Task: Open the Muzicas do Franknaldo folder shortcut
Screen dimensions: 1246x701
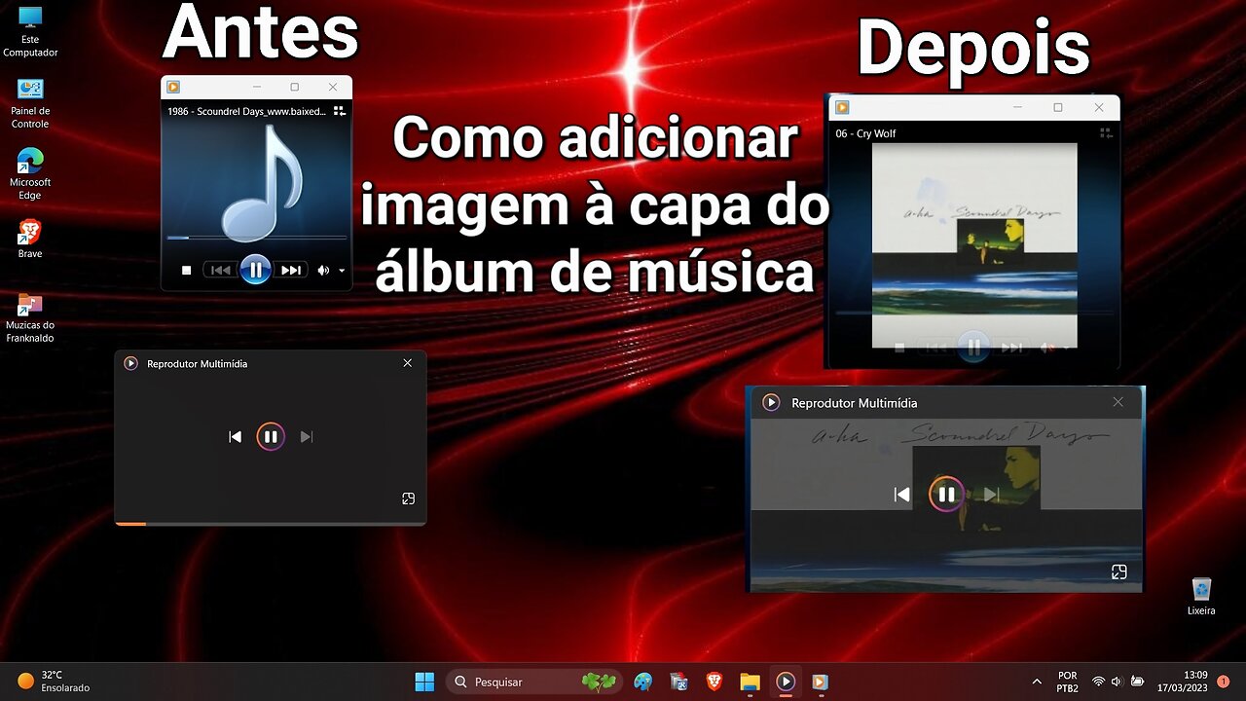Action: tap(30, 318)
